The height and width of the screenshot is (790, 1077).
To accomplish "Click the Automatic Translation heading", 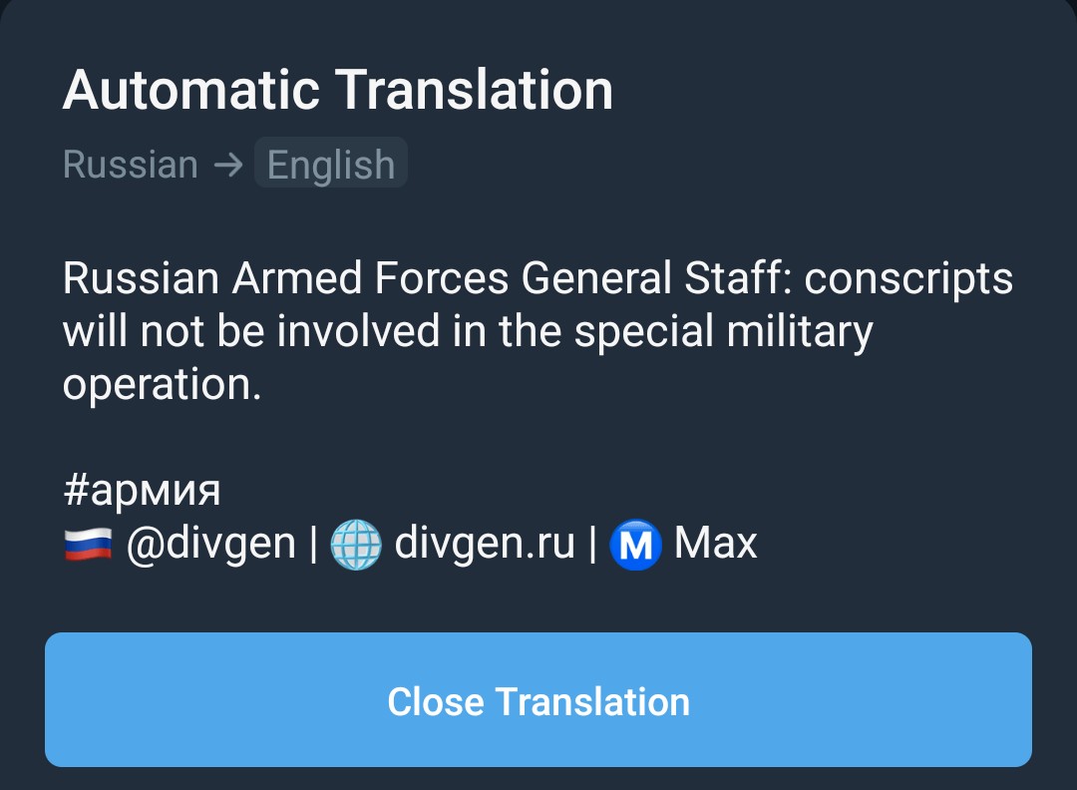I will pyautogui.click(x=338, y=90).
